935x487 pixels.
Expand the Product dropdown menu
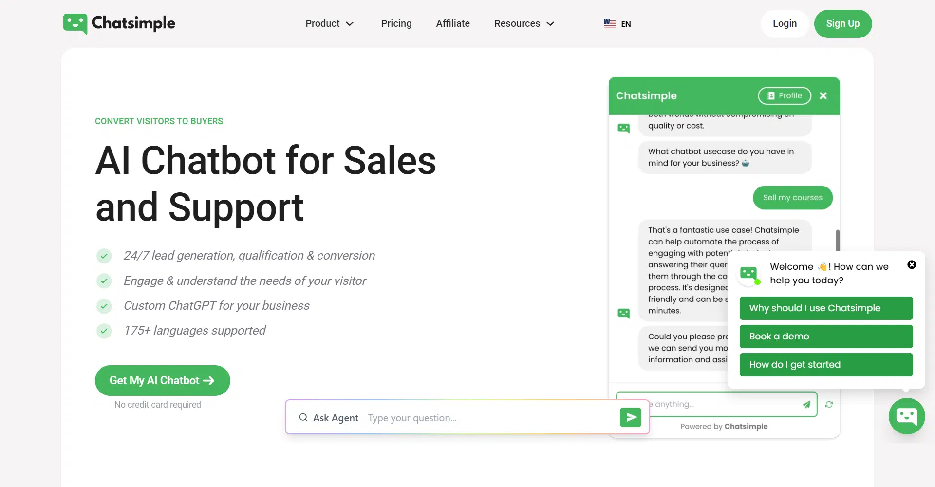tap(329, 23)
